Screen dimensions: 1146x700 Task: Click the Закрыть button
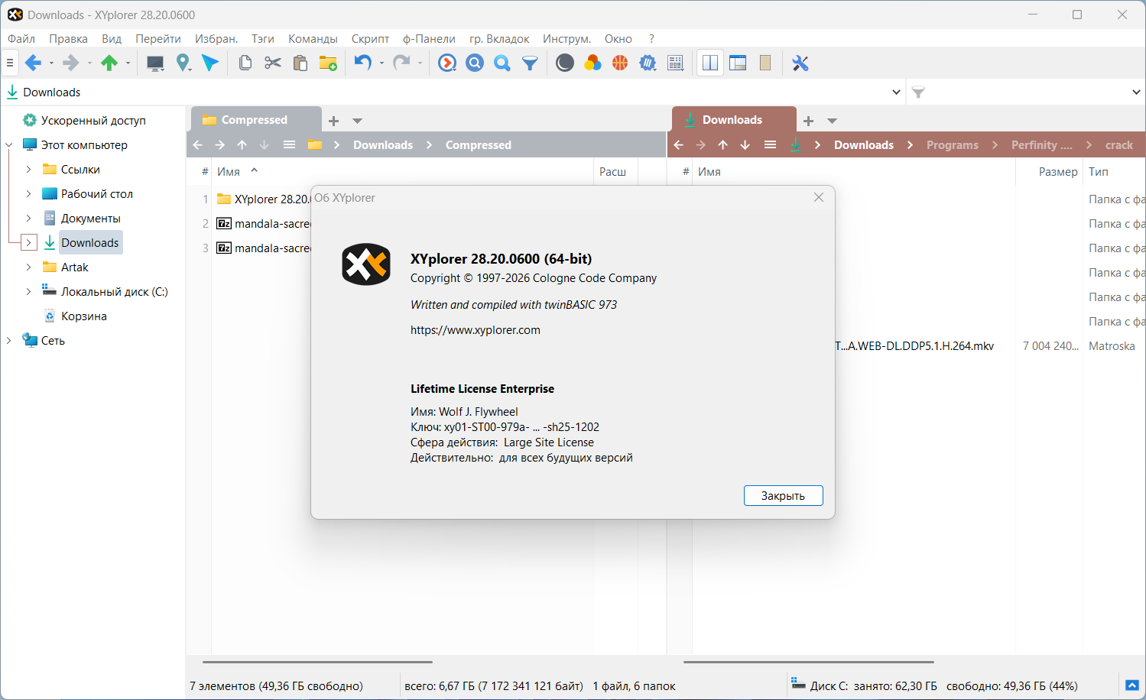[783, 496]
